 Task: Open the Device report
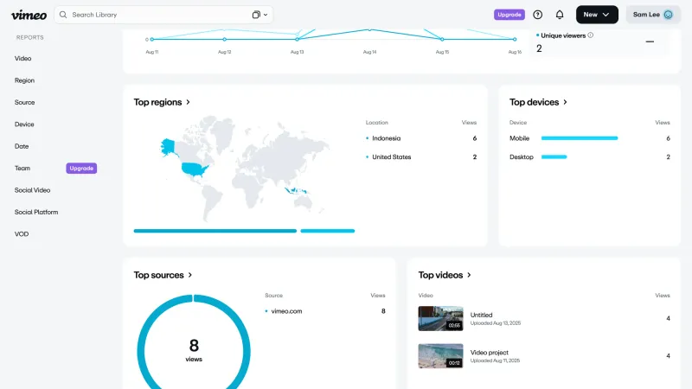24,124
